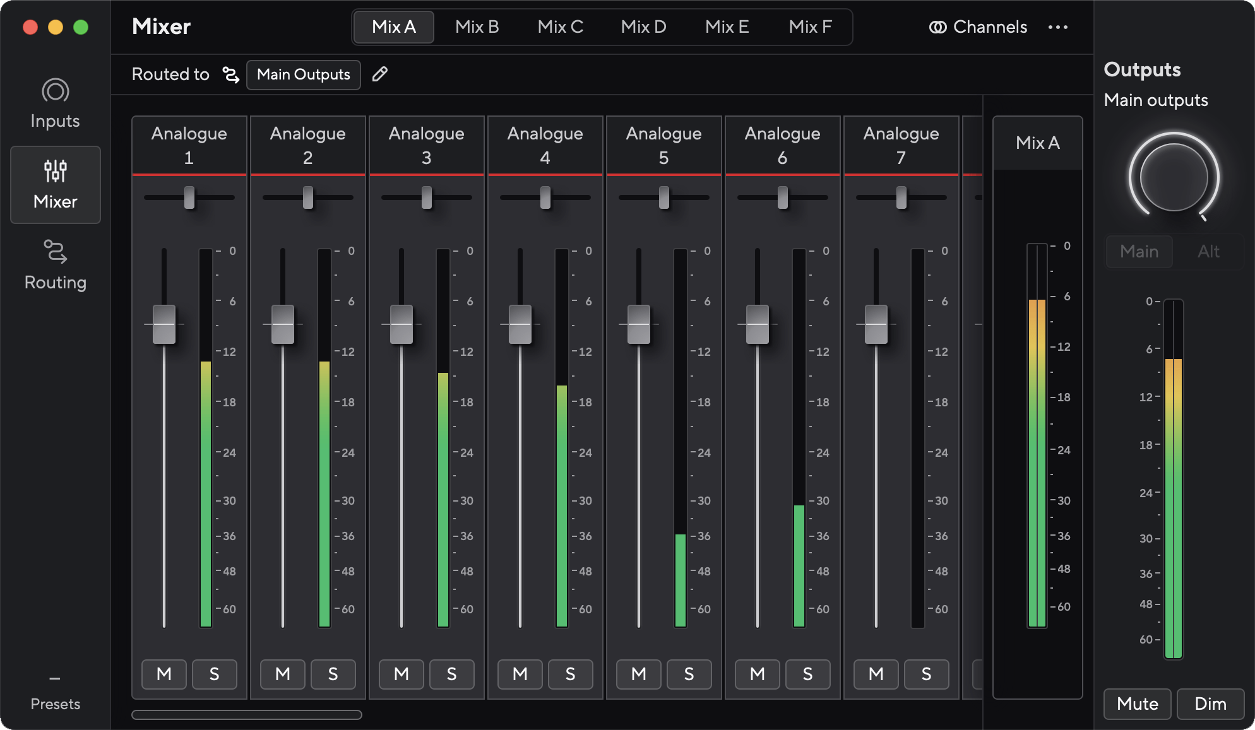Screen dimensions: 1255x730
Task: Select the Mixer sidebar icon
Action: 55,172
